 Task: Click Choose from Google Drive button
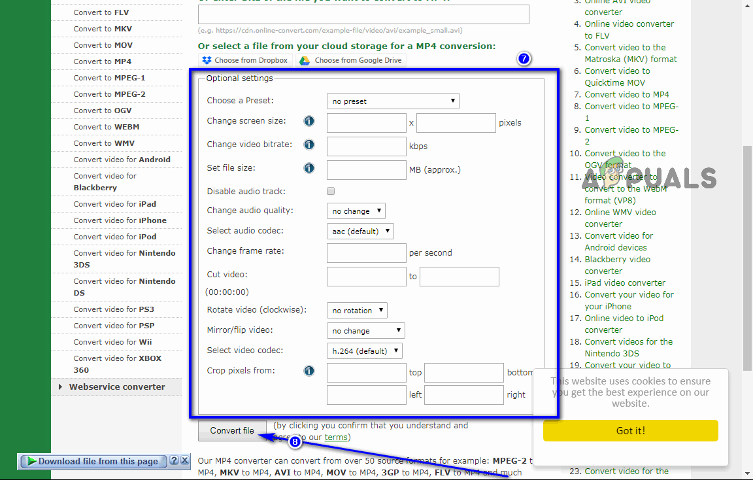(351, 60)
